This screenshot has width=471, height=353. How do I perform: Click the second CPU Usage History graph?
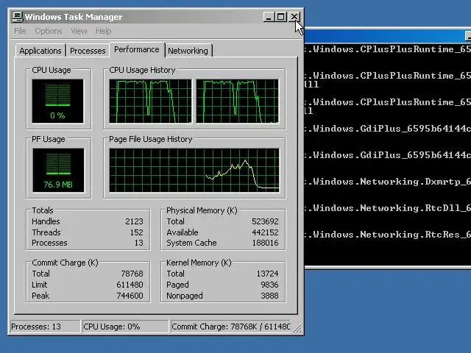(x=237, y=101)
